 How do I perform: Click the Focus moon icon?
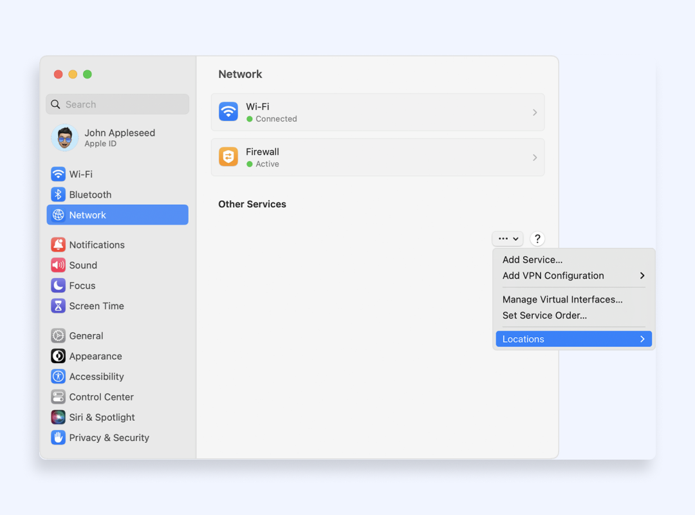pos(59,286)
